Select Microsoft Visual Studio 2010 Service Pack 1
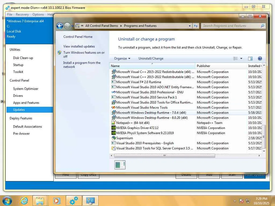Image resolution: width=275 pixels, height=206 pixels. point(186,97)
